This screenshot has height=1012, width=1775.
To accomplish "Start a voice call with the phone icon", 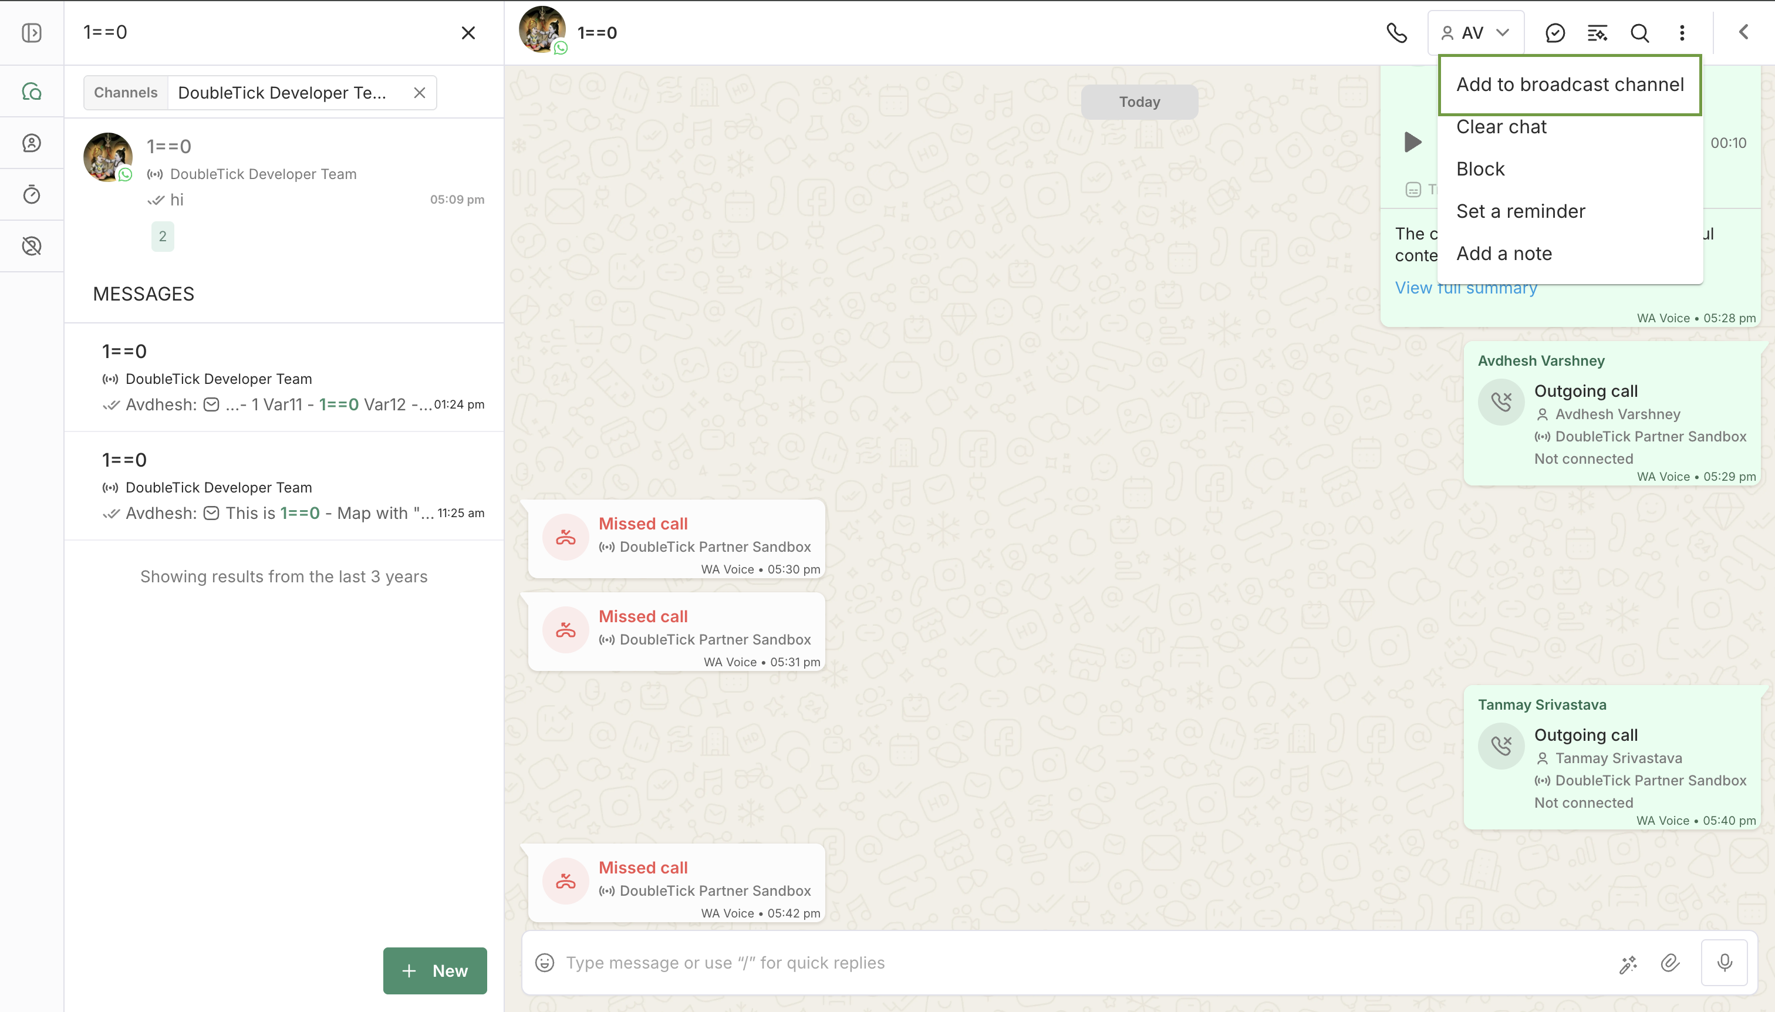I will 1396,33.
